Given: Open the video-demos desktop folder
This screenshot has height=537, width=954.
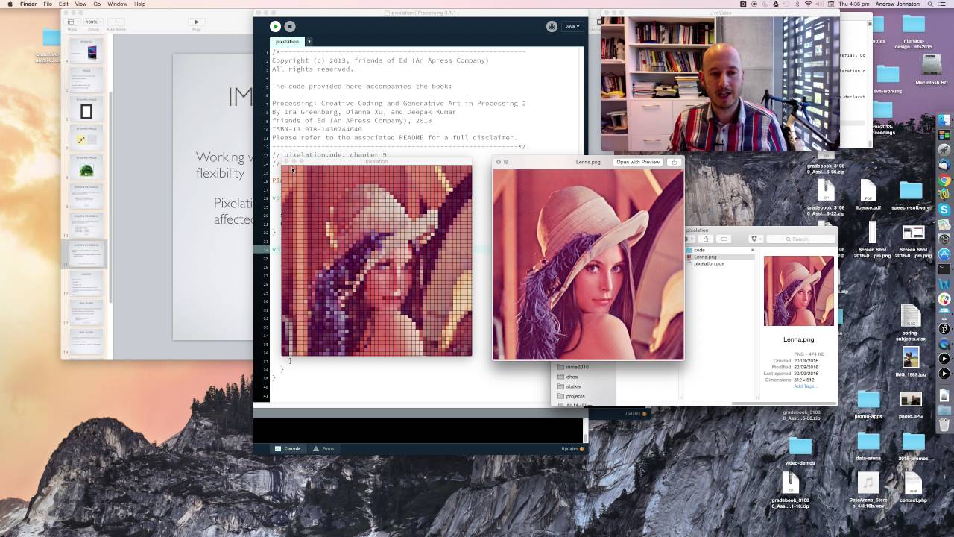Looking at the screenshot, I should [x=800, y=450].
